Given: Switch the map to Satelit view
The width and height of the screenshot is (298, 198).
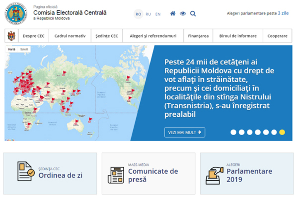Looking at the screenshot, I should click(25, 49).
